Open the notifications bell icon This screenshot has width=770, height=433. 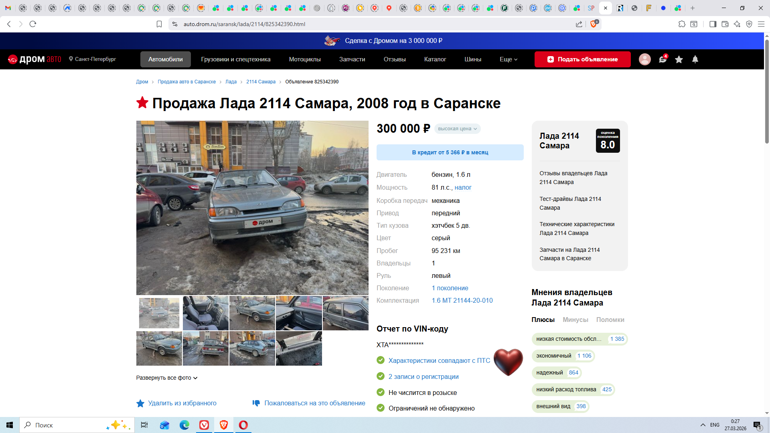[695, 59]
